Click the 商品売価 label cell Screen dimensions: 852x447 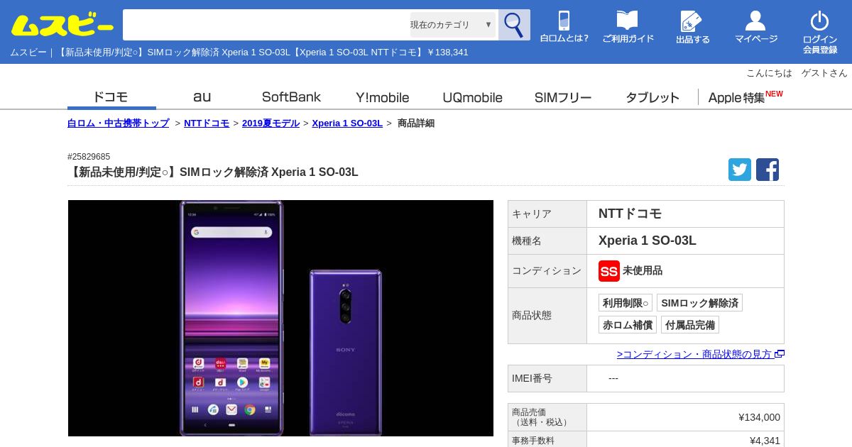pyautogui.click(x=547, y=417)
